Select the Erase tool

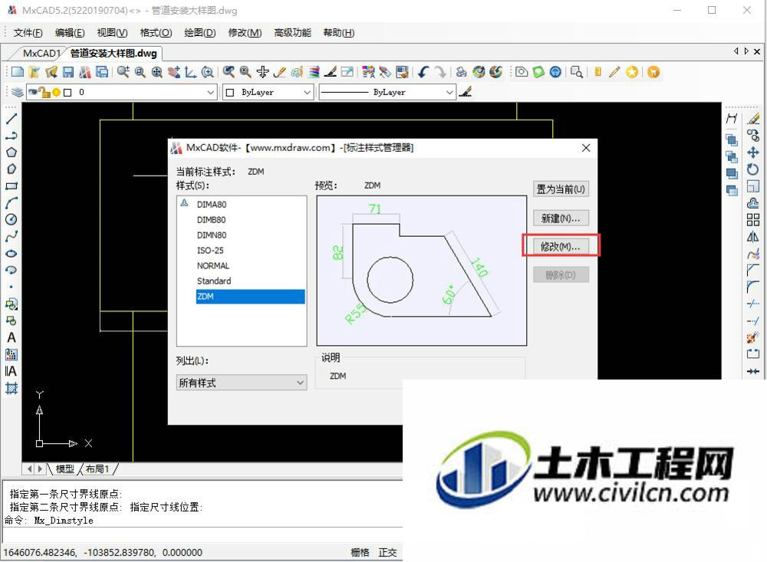pos(753,118)
